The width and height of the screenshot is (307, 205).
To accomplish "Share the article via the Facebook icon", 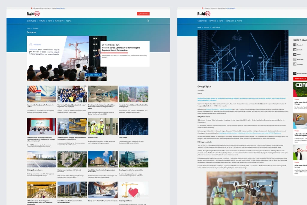I will coord(295,45).
